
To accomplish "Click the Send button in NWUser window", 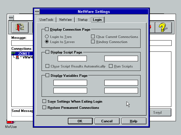I will click(160, 112).
